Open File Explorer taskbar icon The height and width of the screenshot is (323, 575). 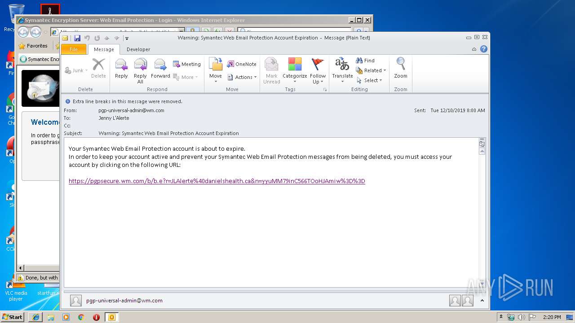click(x=51, y=317)
